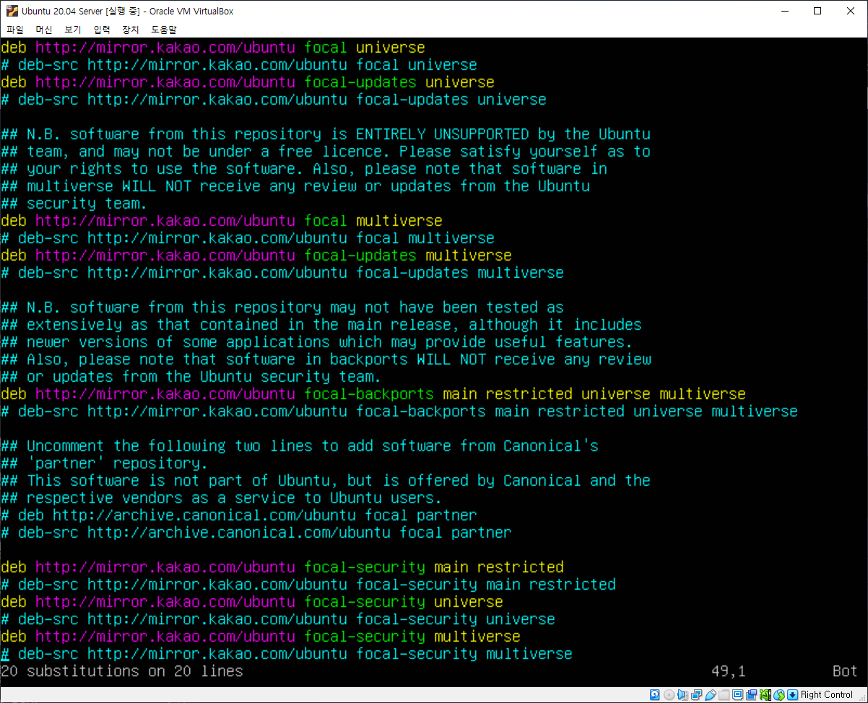Click the uncommented 'deb' focal-security multiverse line

click(x=261, y=637)
